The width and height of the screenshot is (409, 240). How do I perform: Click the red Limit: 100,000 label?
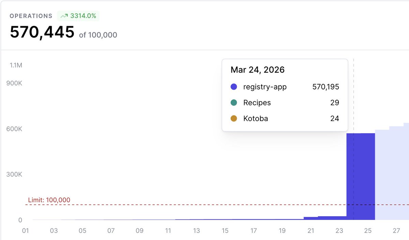[x=49, y=200]
